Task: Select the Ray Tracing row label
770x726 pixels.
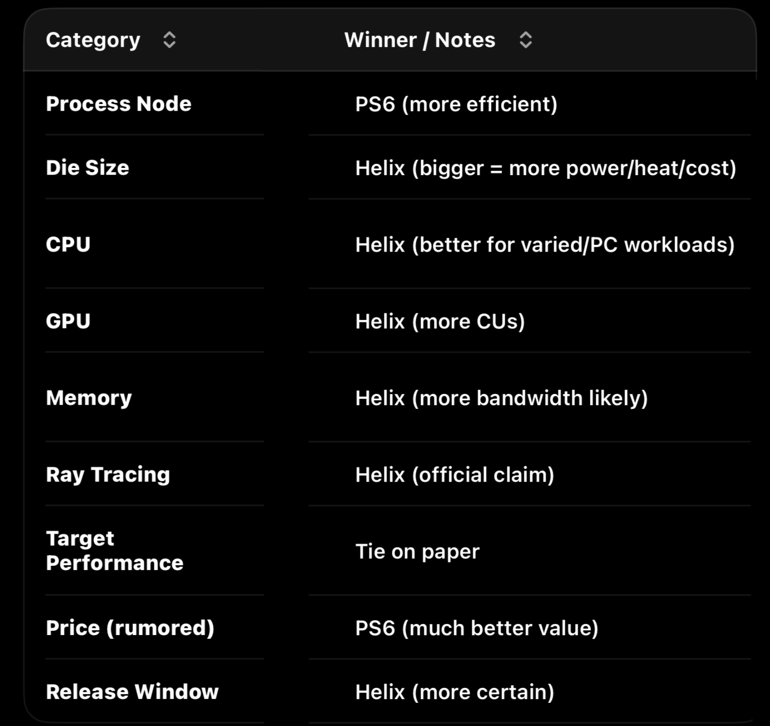Action: click(x=108, y=474)
